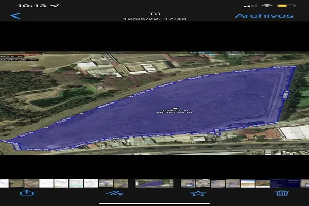
Task: Tap the back chevron arrow
Action: 15,15
